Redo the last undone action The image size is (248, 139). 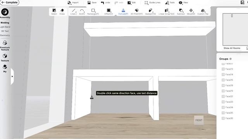[x=119, y=3]
